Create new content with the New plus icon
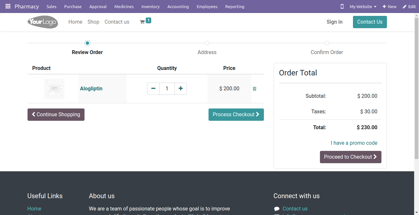419x215 pixels. [390, 6]
